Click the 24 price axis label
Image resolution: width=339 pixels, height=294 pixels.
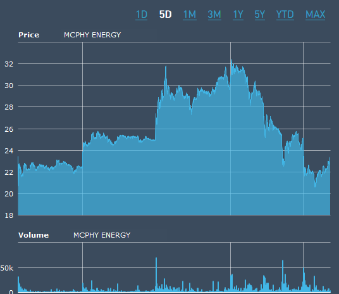9,151
